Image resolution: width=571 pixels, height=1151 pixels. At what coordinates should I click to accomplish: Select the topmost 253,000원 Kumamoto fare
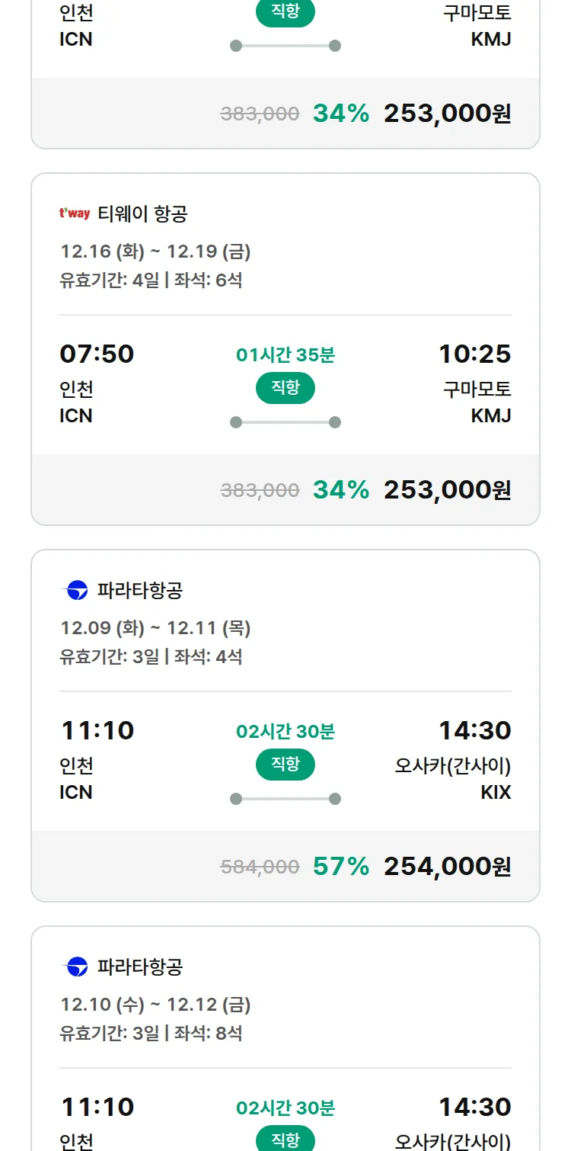click(x=447, y=114)
